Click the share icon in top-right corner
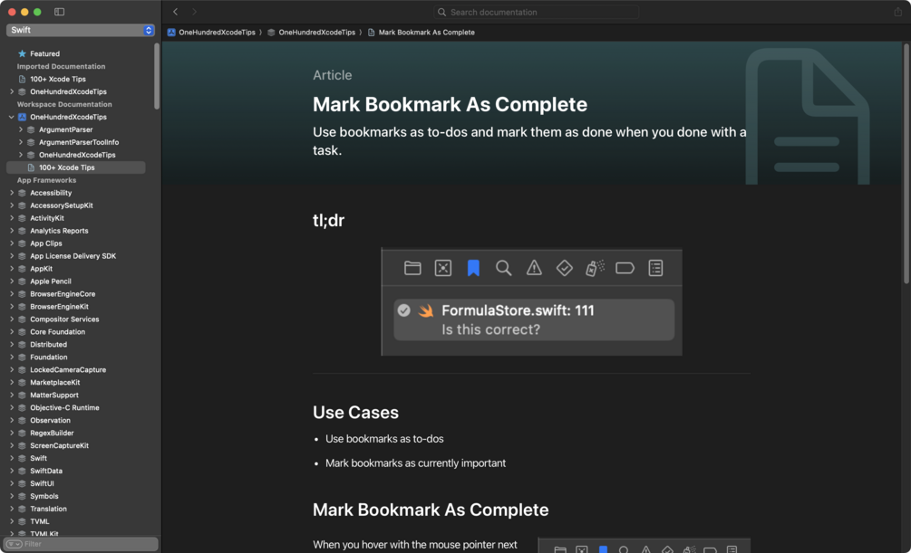Screen dimensions: 911x553 pos(897,12)
